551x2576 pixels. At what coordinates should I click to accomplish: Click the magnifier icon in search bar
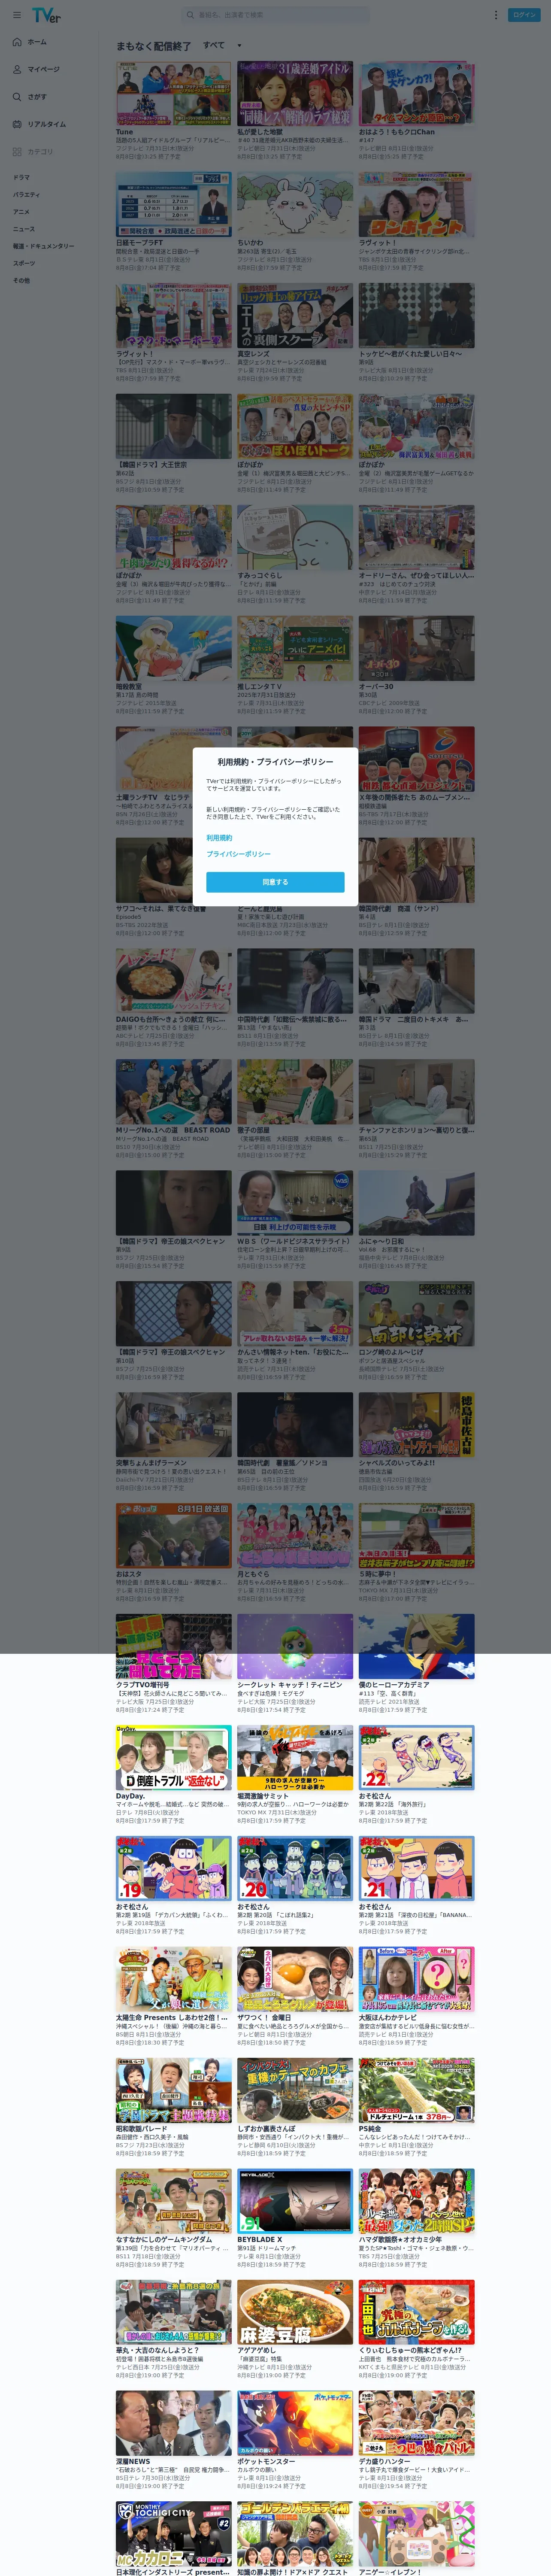coord(190,15)
